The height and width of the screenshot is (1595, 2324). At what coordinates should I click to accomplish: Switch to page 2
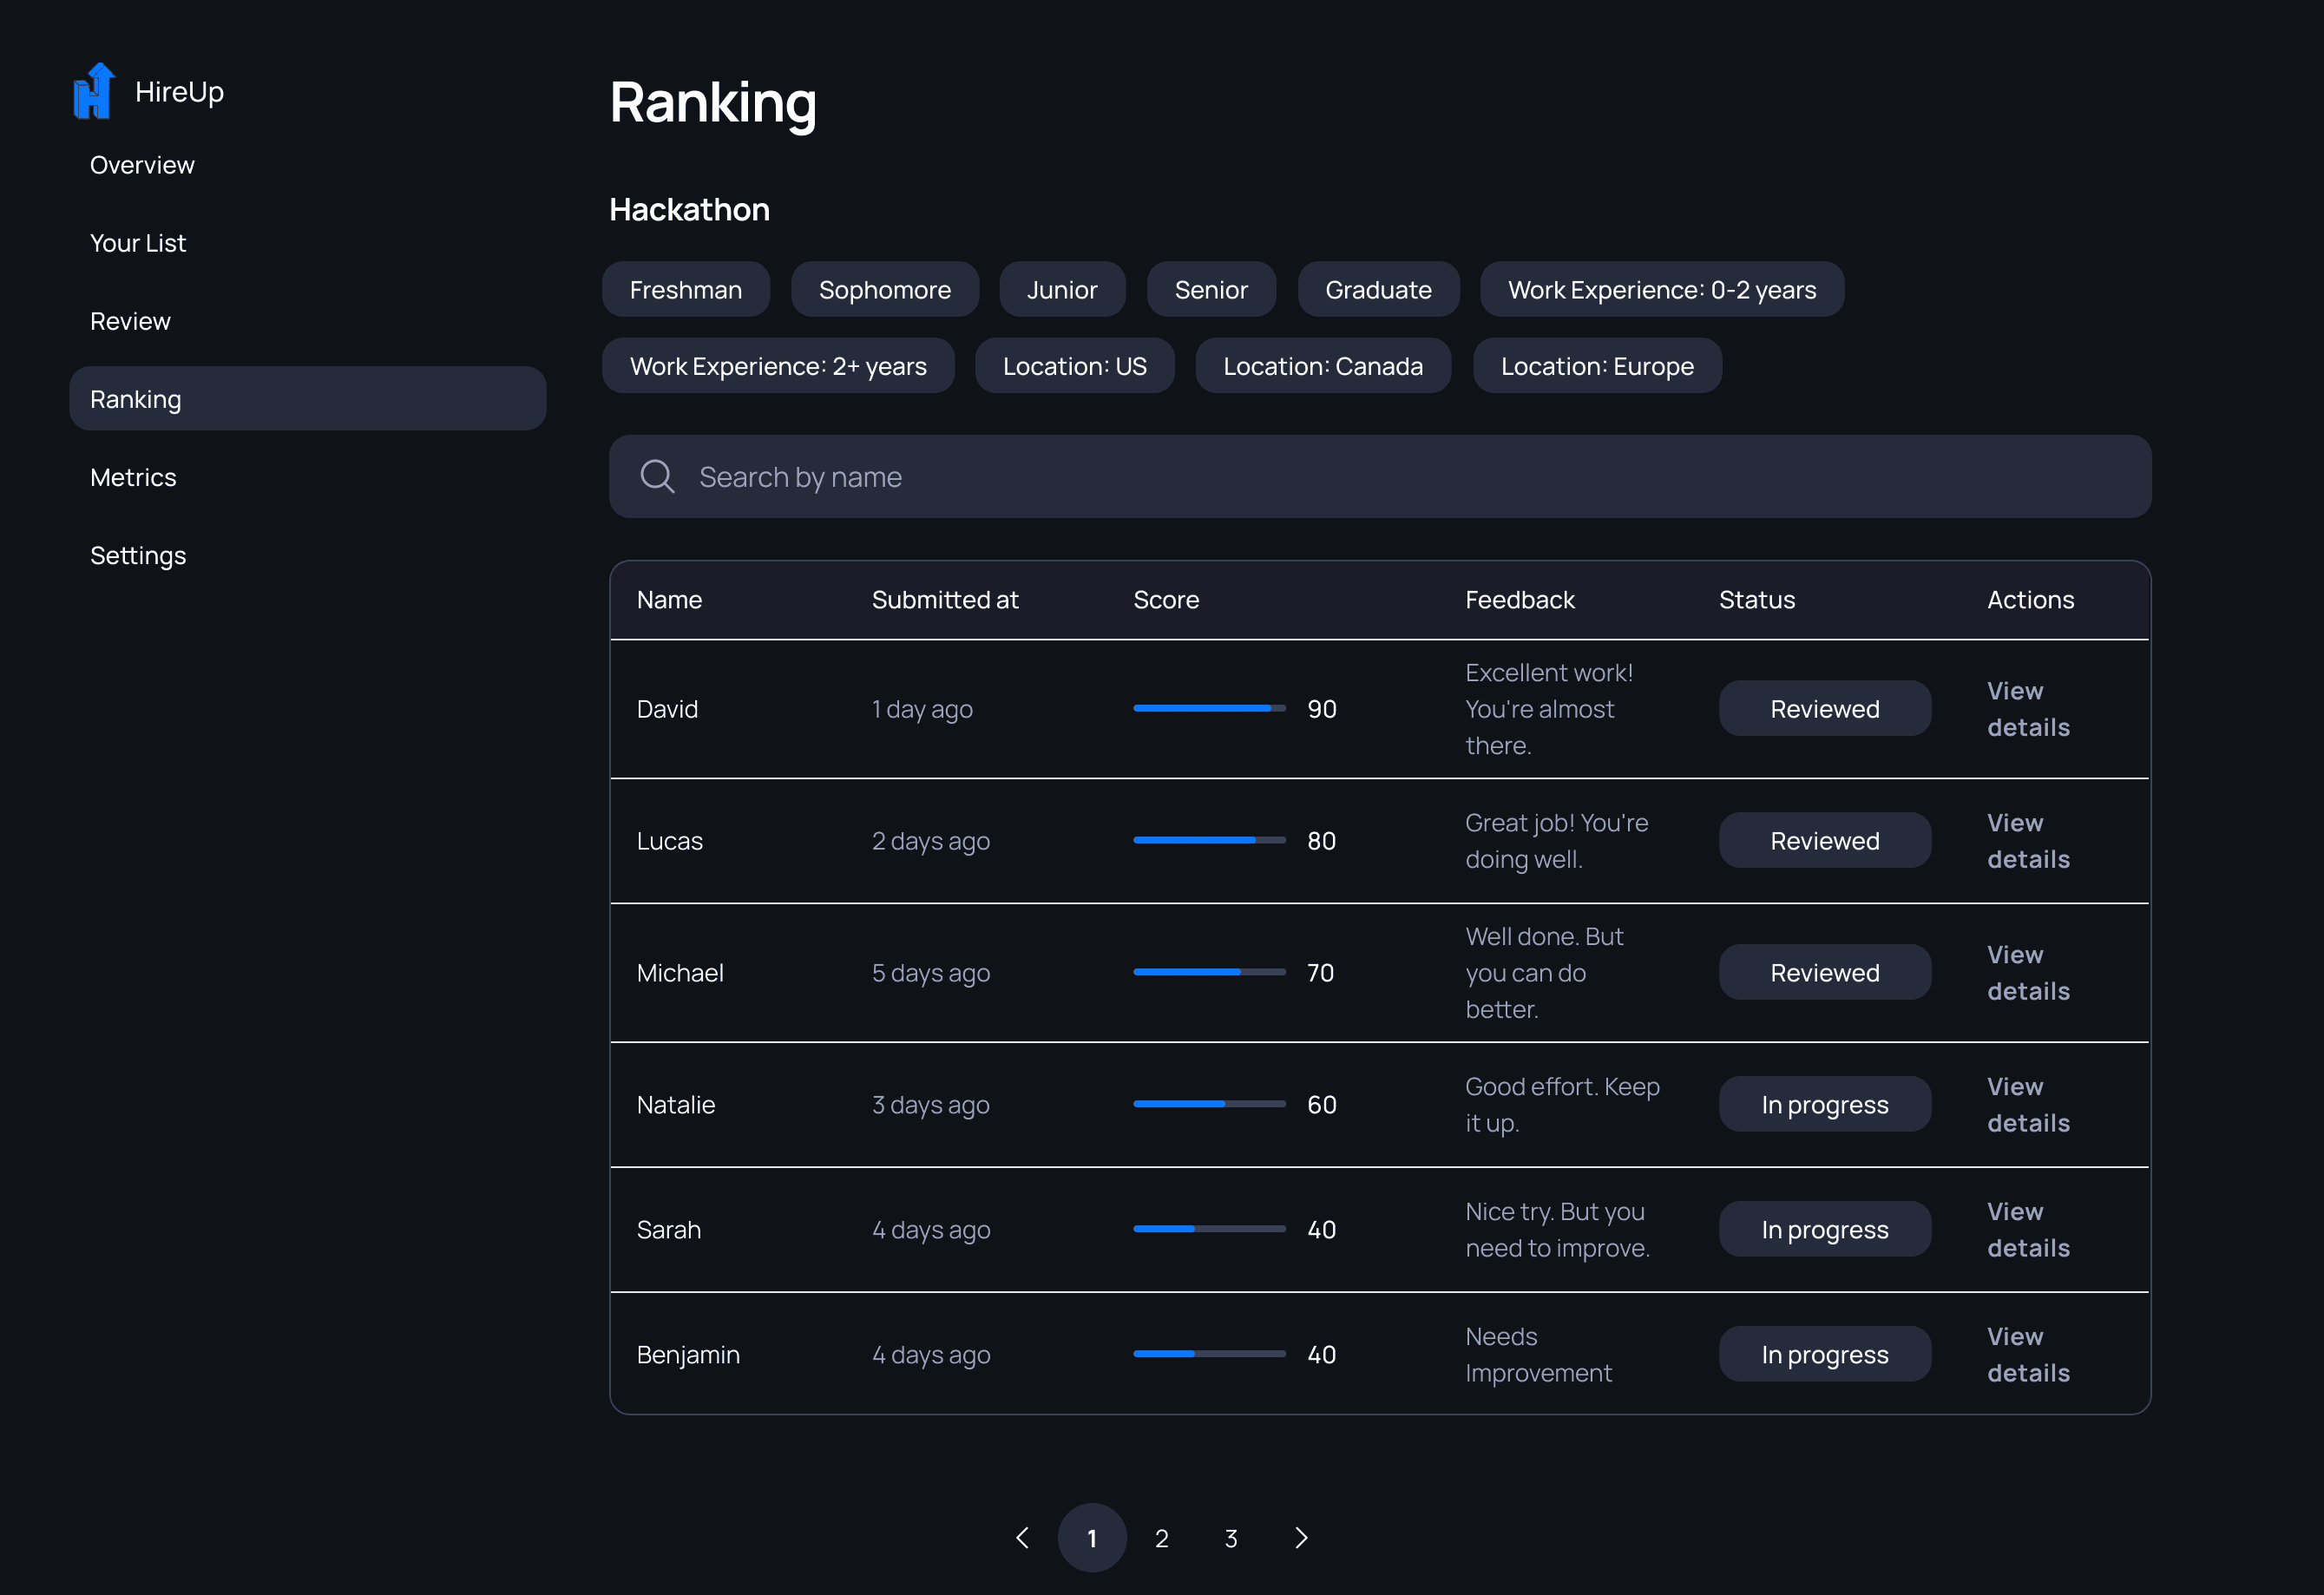pos(1161,1538)
